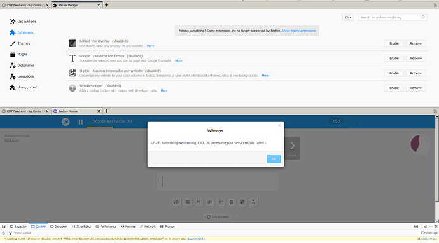
Task: Open the devtools options menu with three dots
Action: point(431,226)
